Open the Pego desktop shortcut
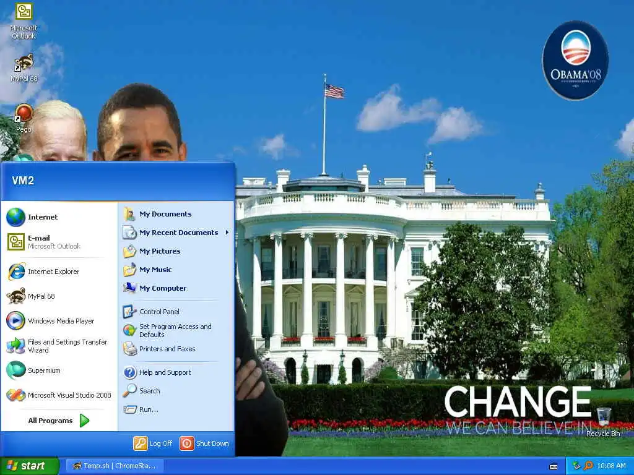Screen dimensions: 634x475 pyautogui.click(x=24, y=118)
